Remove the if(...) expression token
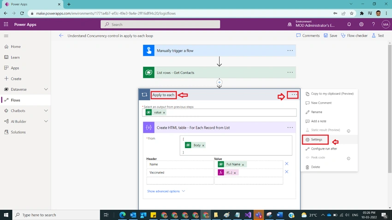Viewport: 392px width, 220px height. pos(235,173)
